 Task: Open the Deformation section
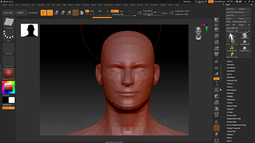[231, 90]
